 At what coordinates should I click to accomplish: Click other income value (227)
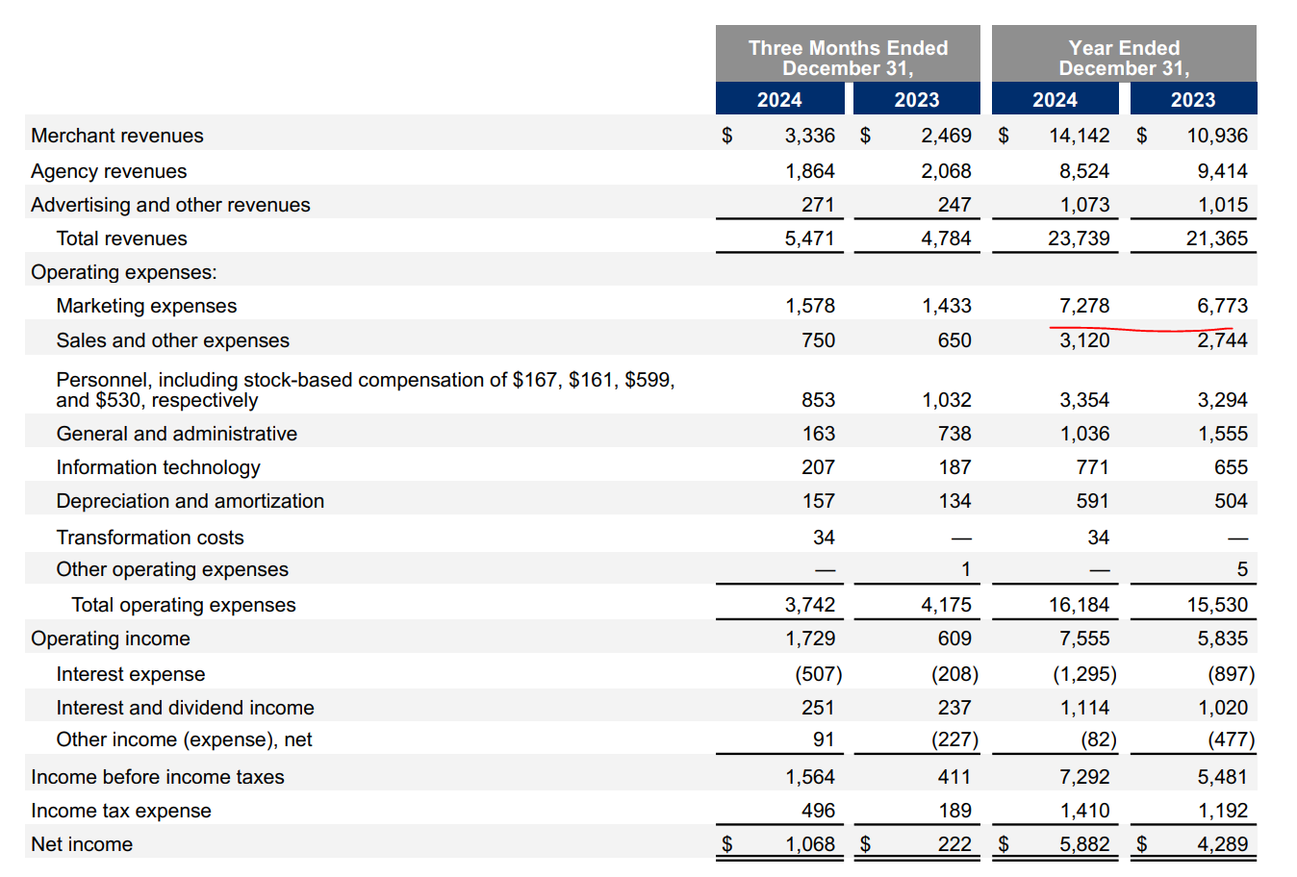[x=954, y=739]
